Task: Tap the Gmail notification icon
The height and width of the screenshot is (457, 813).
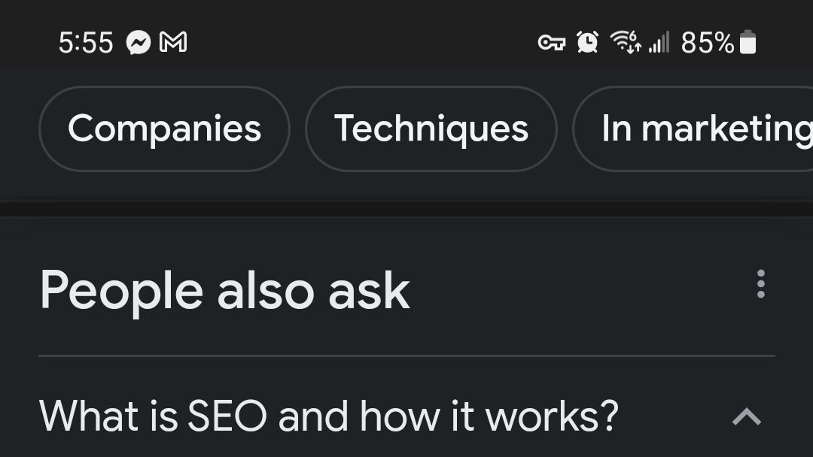Action: (173, 42)
